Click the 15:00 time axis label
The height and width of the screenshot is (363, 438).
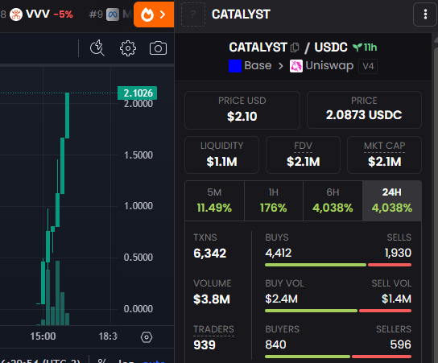click(43, 336)
